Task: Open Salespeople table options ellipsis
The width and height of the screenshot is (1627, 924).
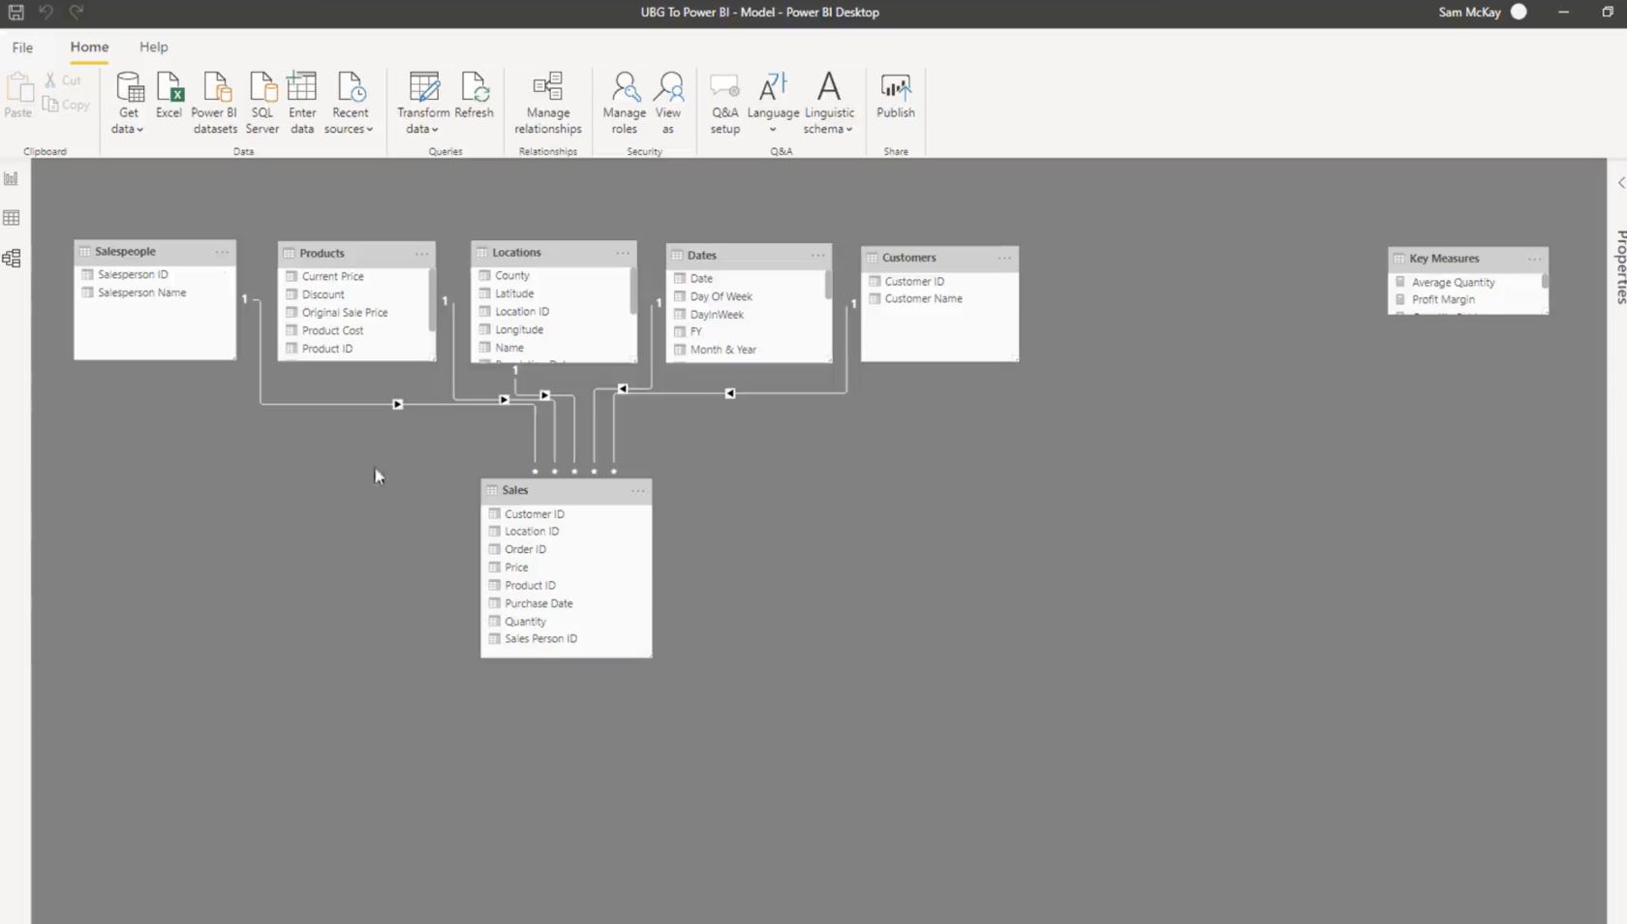Action: tap(222, 252)
